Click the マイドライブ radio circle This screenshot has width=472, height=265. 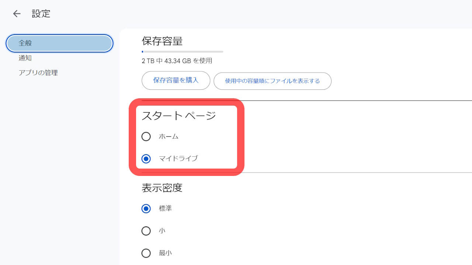click(146, 159)
